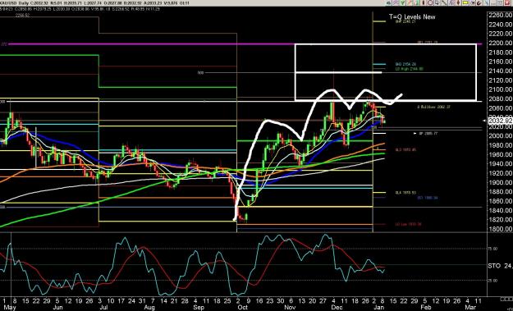Click the Mar month label on time axis
This screenshot has height=311, width=513.
pyautogui.click(x=470, y=308)
